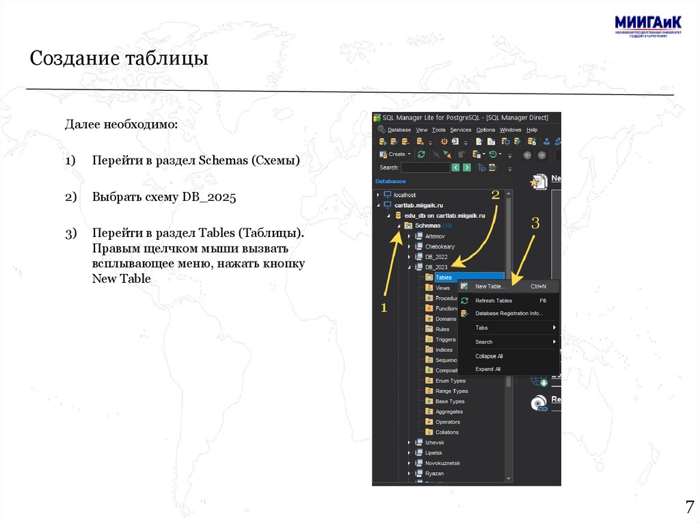Choose Collapse All in context menu
The image size is (700, 524).
pyautogui.click(x=509, y=356)
